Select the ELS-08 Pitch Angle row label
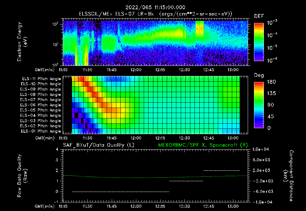Image resolution: width=306 pixels, height=211 pixels. pos(41,94)
